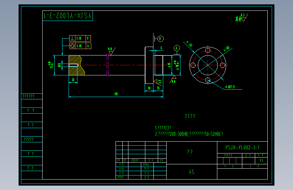Select the ???? heading above the notes
This screenshot has width=293, height=190.
pyautogui.click(x=190, y=117)
